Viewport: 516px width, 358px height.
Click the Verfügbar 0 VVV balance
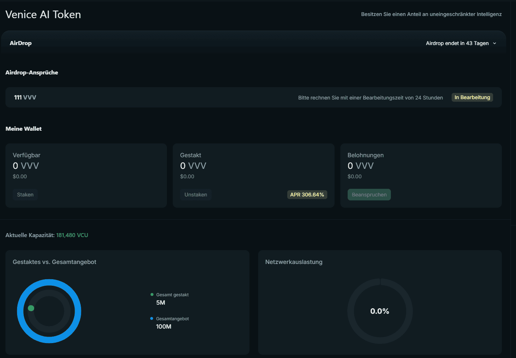pyautogui.click(x=26, y=166)
